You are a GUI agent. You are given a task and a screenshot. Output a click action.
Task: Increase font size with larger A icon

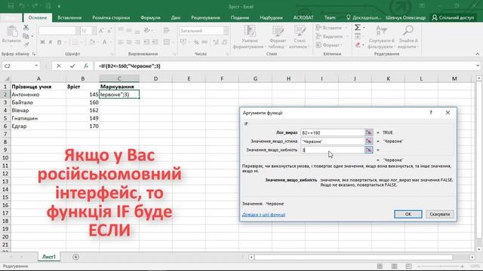tap(101, 31)
